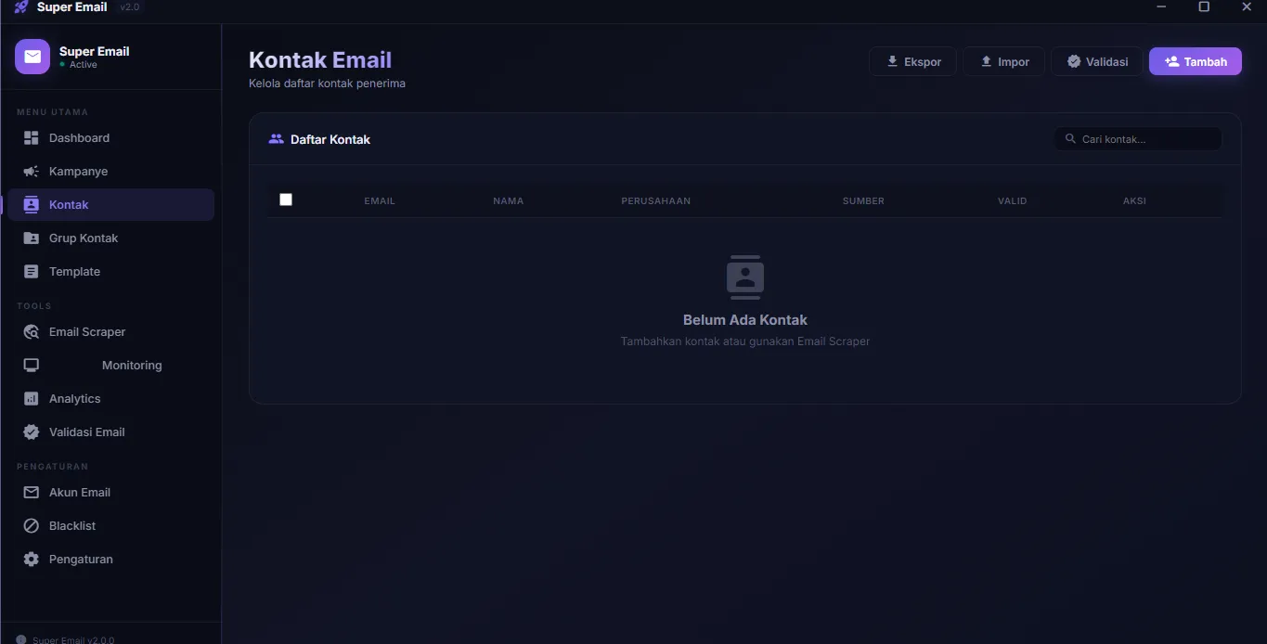Click the Active status under Super Email
Viewport: 1267px width, 644px height.
coord(84,65)
